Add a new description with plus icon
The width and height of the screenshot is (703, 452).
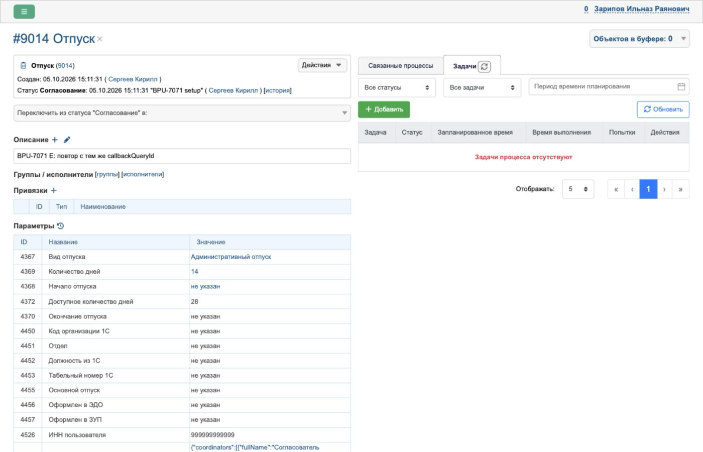(x=55, y=140)
